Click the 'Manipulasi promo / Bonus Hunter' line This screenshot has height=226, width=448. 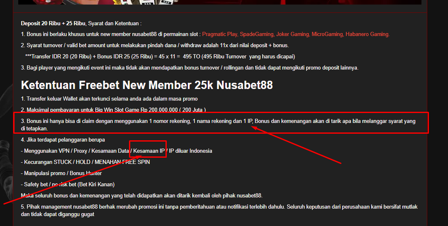(61, 173)
